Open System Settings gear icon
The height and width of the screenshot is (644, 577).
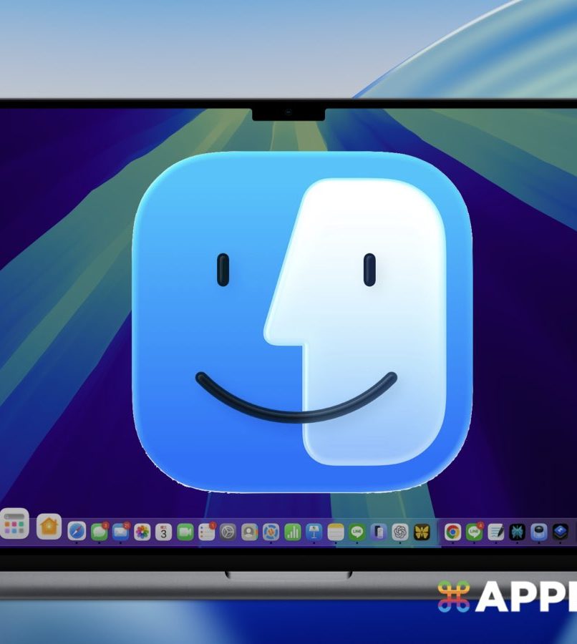tap(228, 532)
